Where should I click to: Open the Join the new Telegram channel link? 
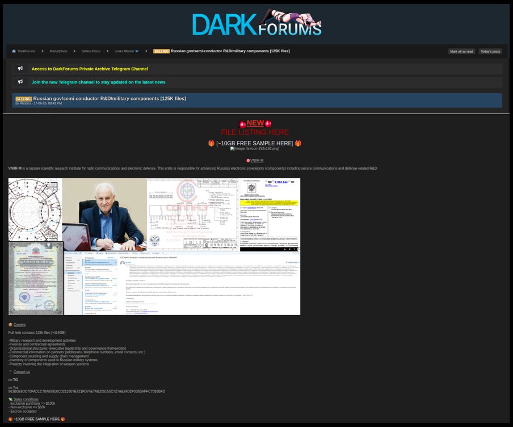(x=98, y=82)
